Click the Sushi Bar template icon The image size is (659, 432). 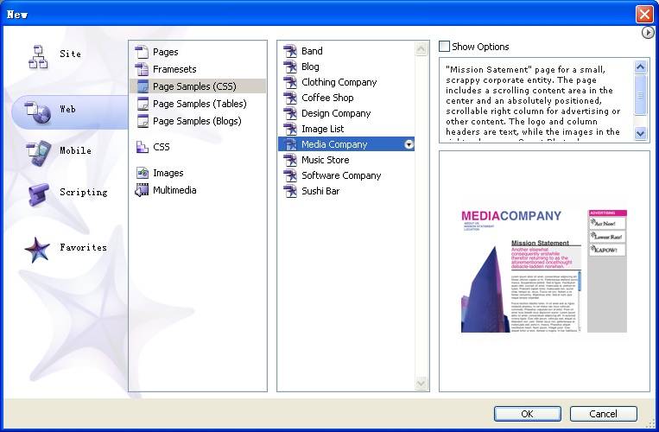pyautogui.click(x=290, y=191)
